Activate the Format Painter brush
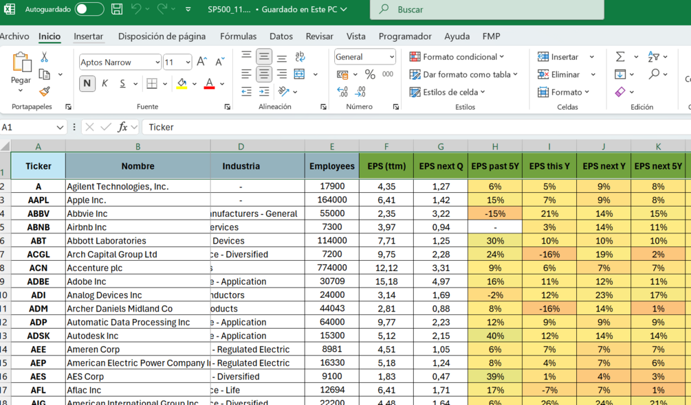The height and width of the screenshot is (405, 691). [45, 91]
